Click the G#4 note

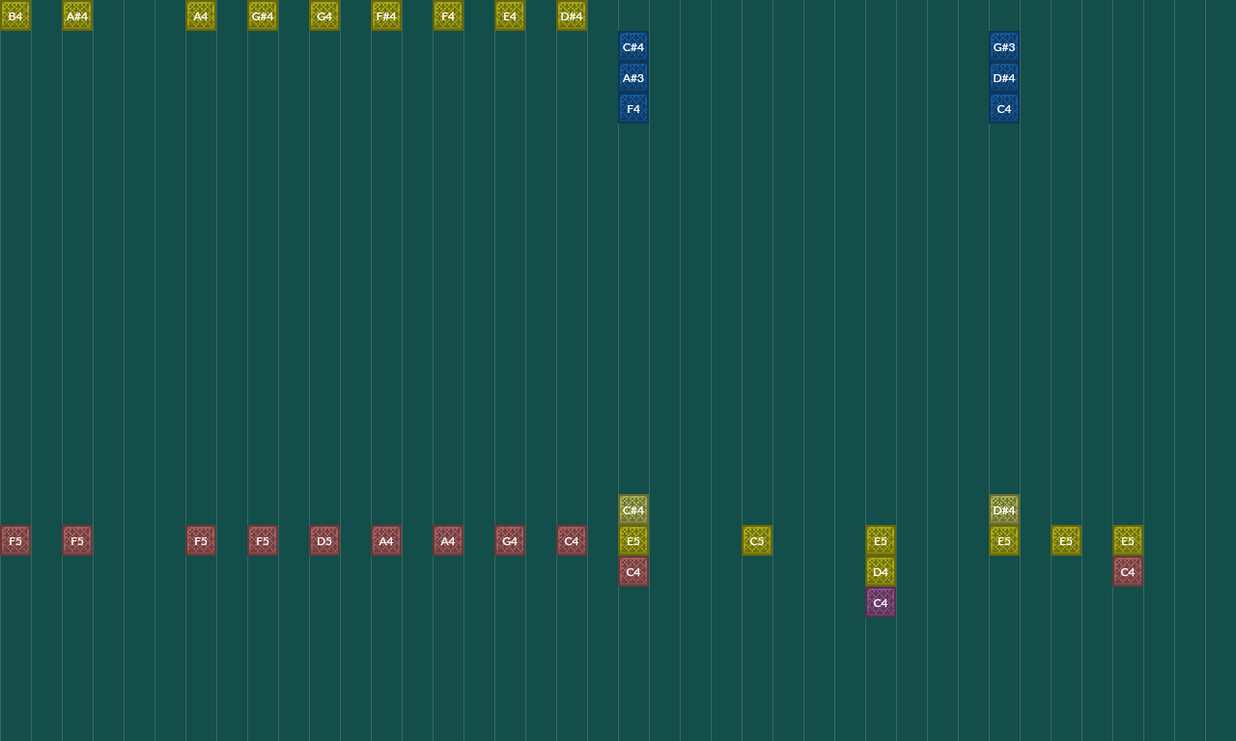pos(263,15)
